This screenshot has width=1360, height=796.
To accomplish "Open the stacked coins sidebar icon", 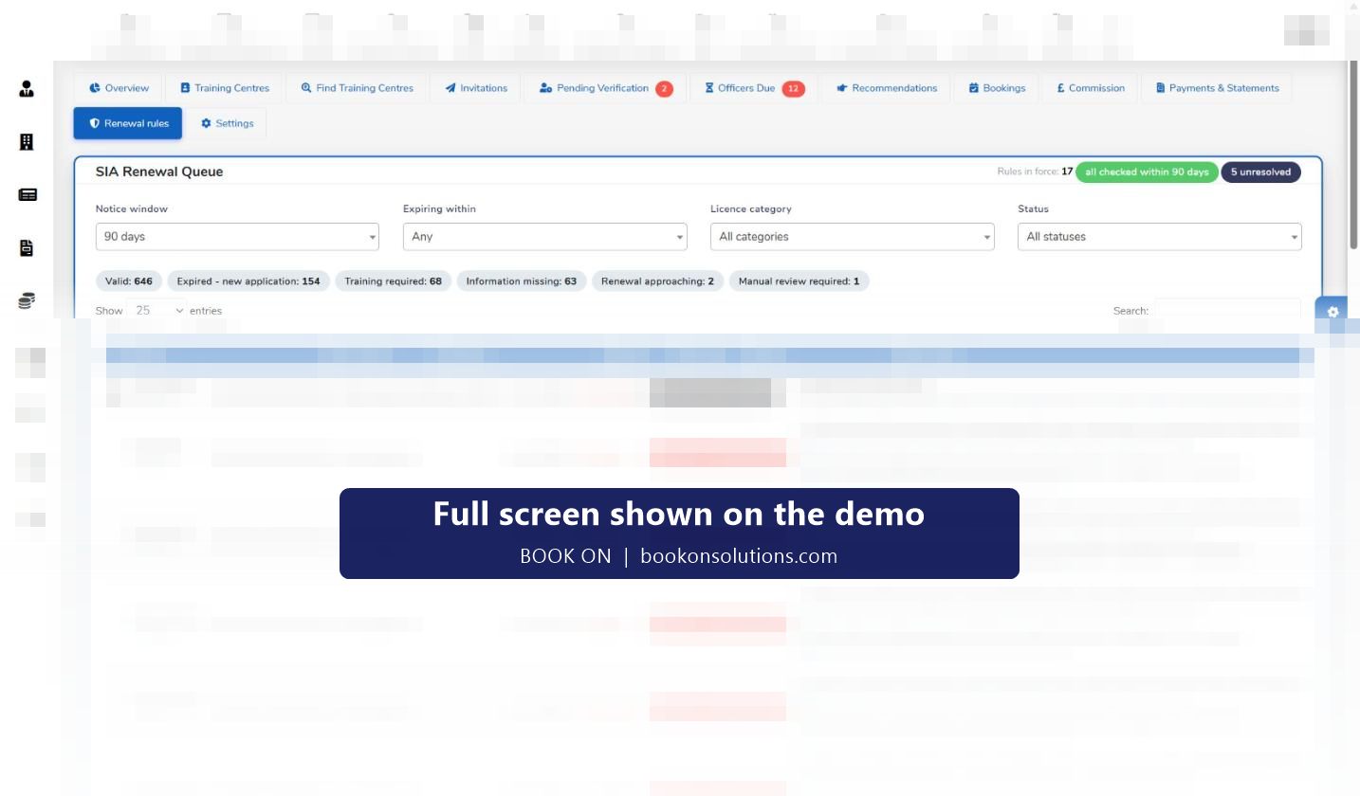I will [x=27, y=301].
